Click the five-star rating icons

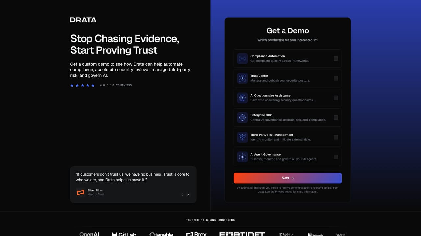[x=83, y=85]
